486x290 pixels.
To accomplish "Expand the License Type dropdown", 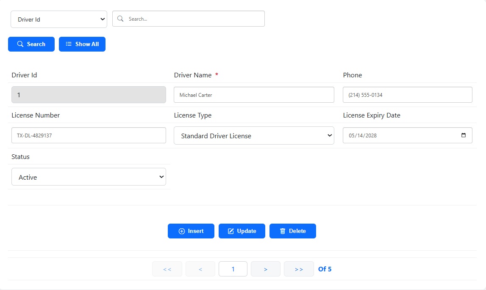I will click(254, 135).
